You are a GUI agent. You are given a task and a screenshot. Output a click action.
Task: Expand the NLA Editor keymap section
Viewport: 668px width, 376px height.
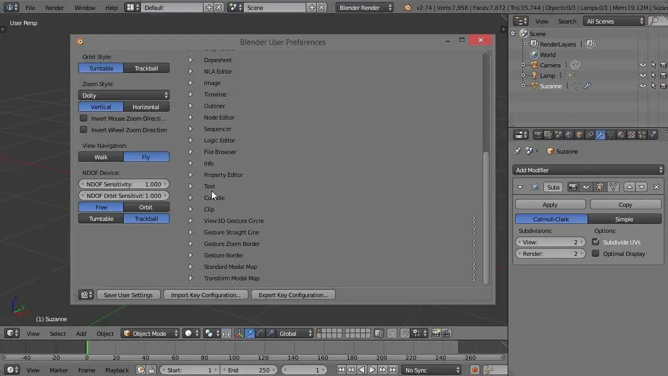pos(190,72)
